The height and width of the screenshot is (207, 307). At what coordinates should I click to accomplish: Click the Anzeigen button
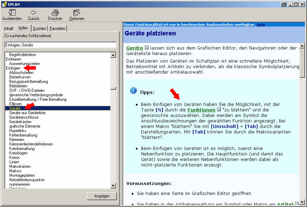click(102, 196)
